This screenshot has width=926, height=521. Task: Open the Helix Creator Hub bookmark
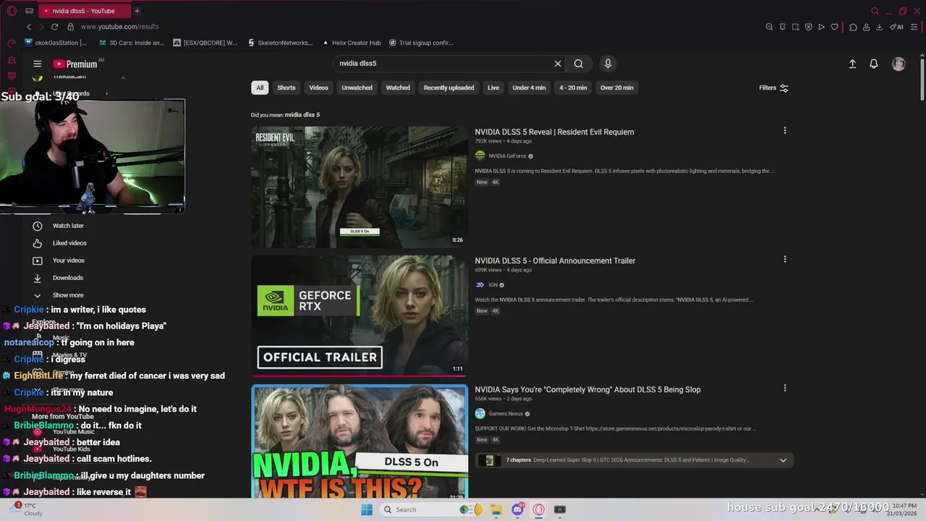[352, 43]
